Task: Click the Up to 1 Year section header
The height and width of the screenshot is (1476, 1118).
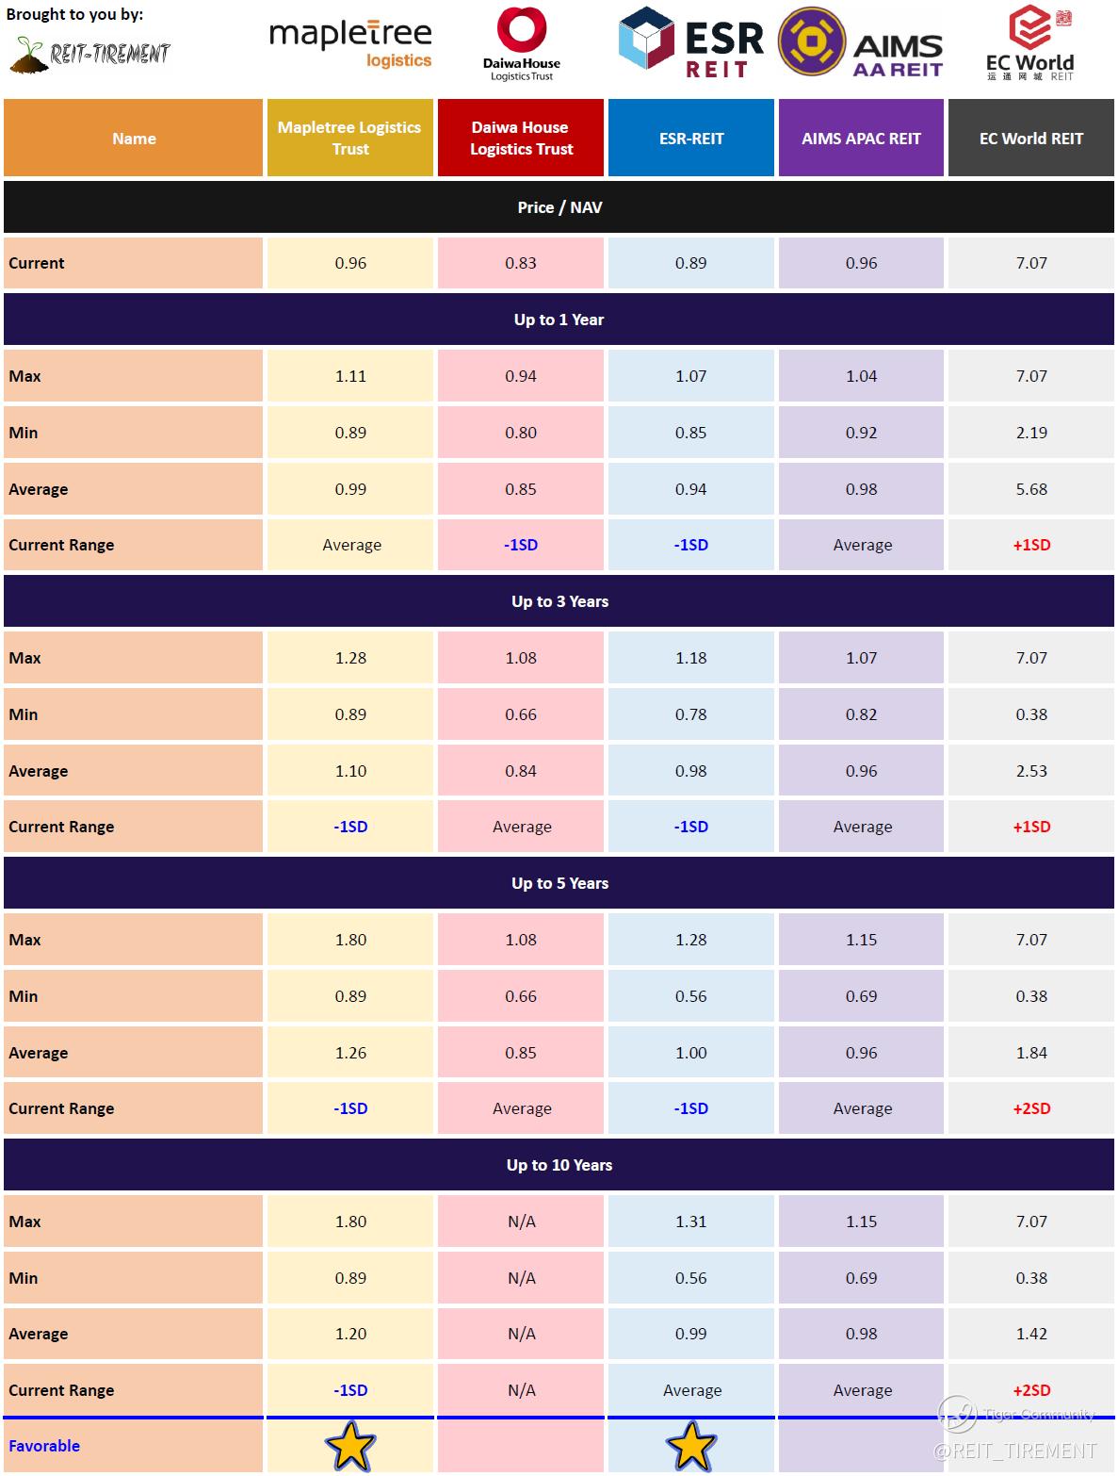Action: (559, 320)
